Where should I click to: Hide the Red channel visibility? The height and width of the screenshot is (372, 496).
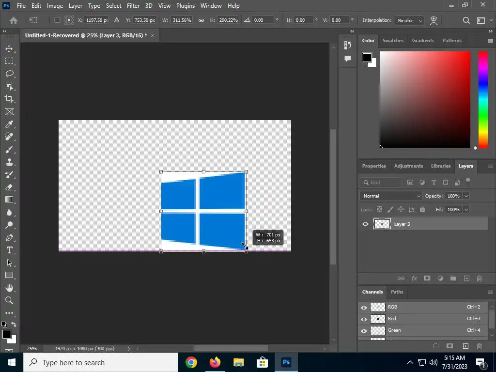(364, 319)
